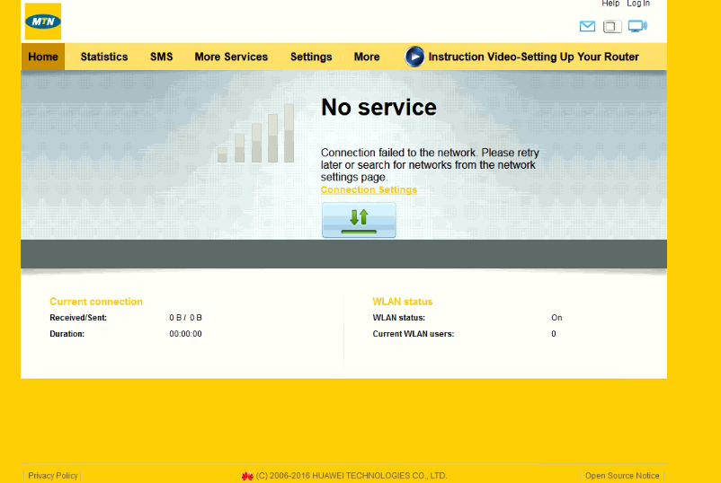Open the More Services menu

231,57
